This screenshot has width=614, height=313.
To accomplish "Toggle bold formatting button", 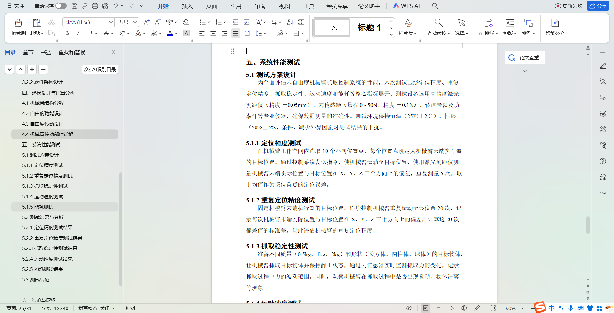I will pyautogui.click(x=67, y=33).
